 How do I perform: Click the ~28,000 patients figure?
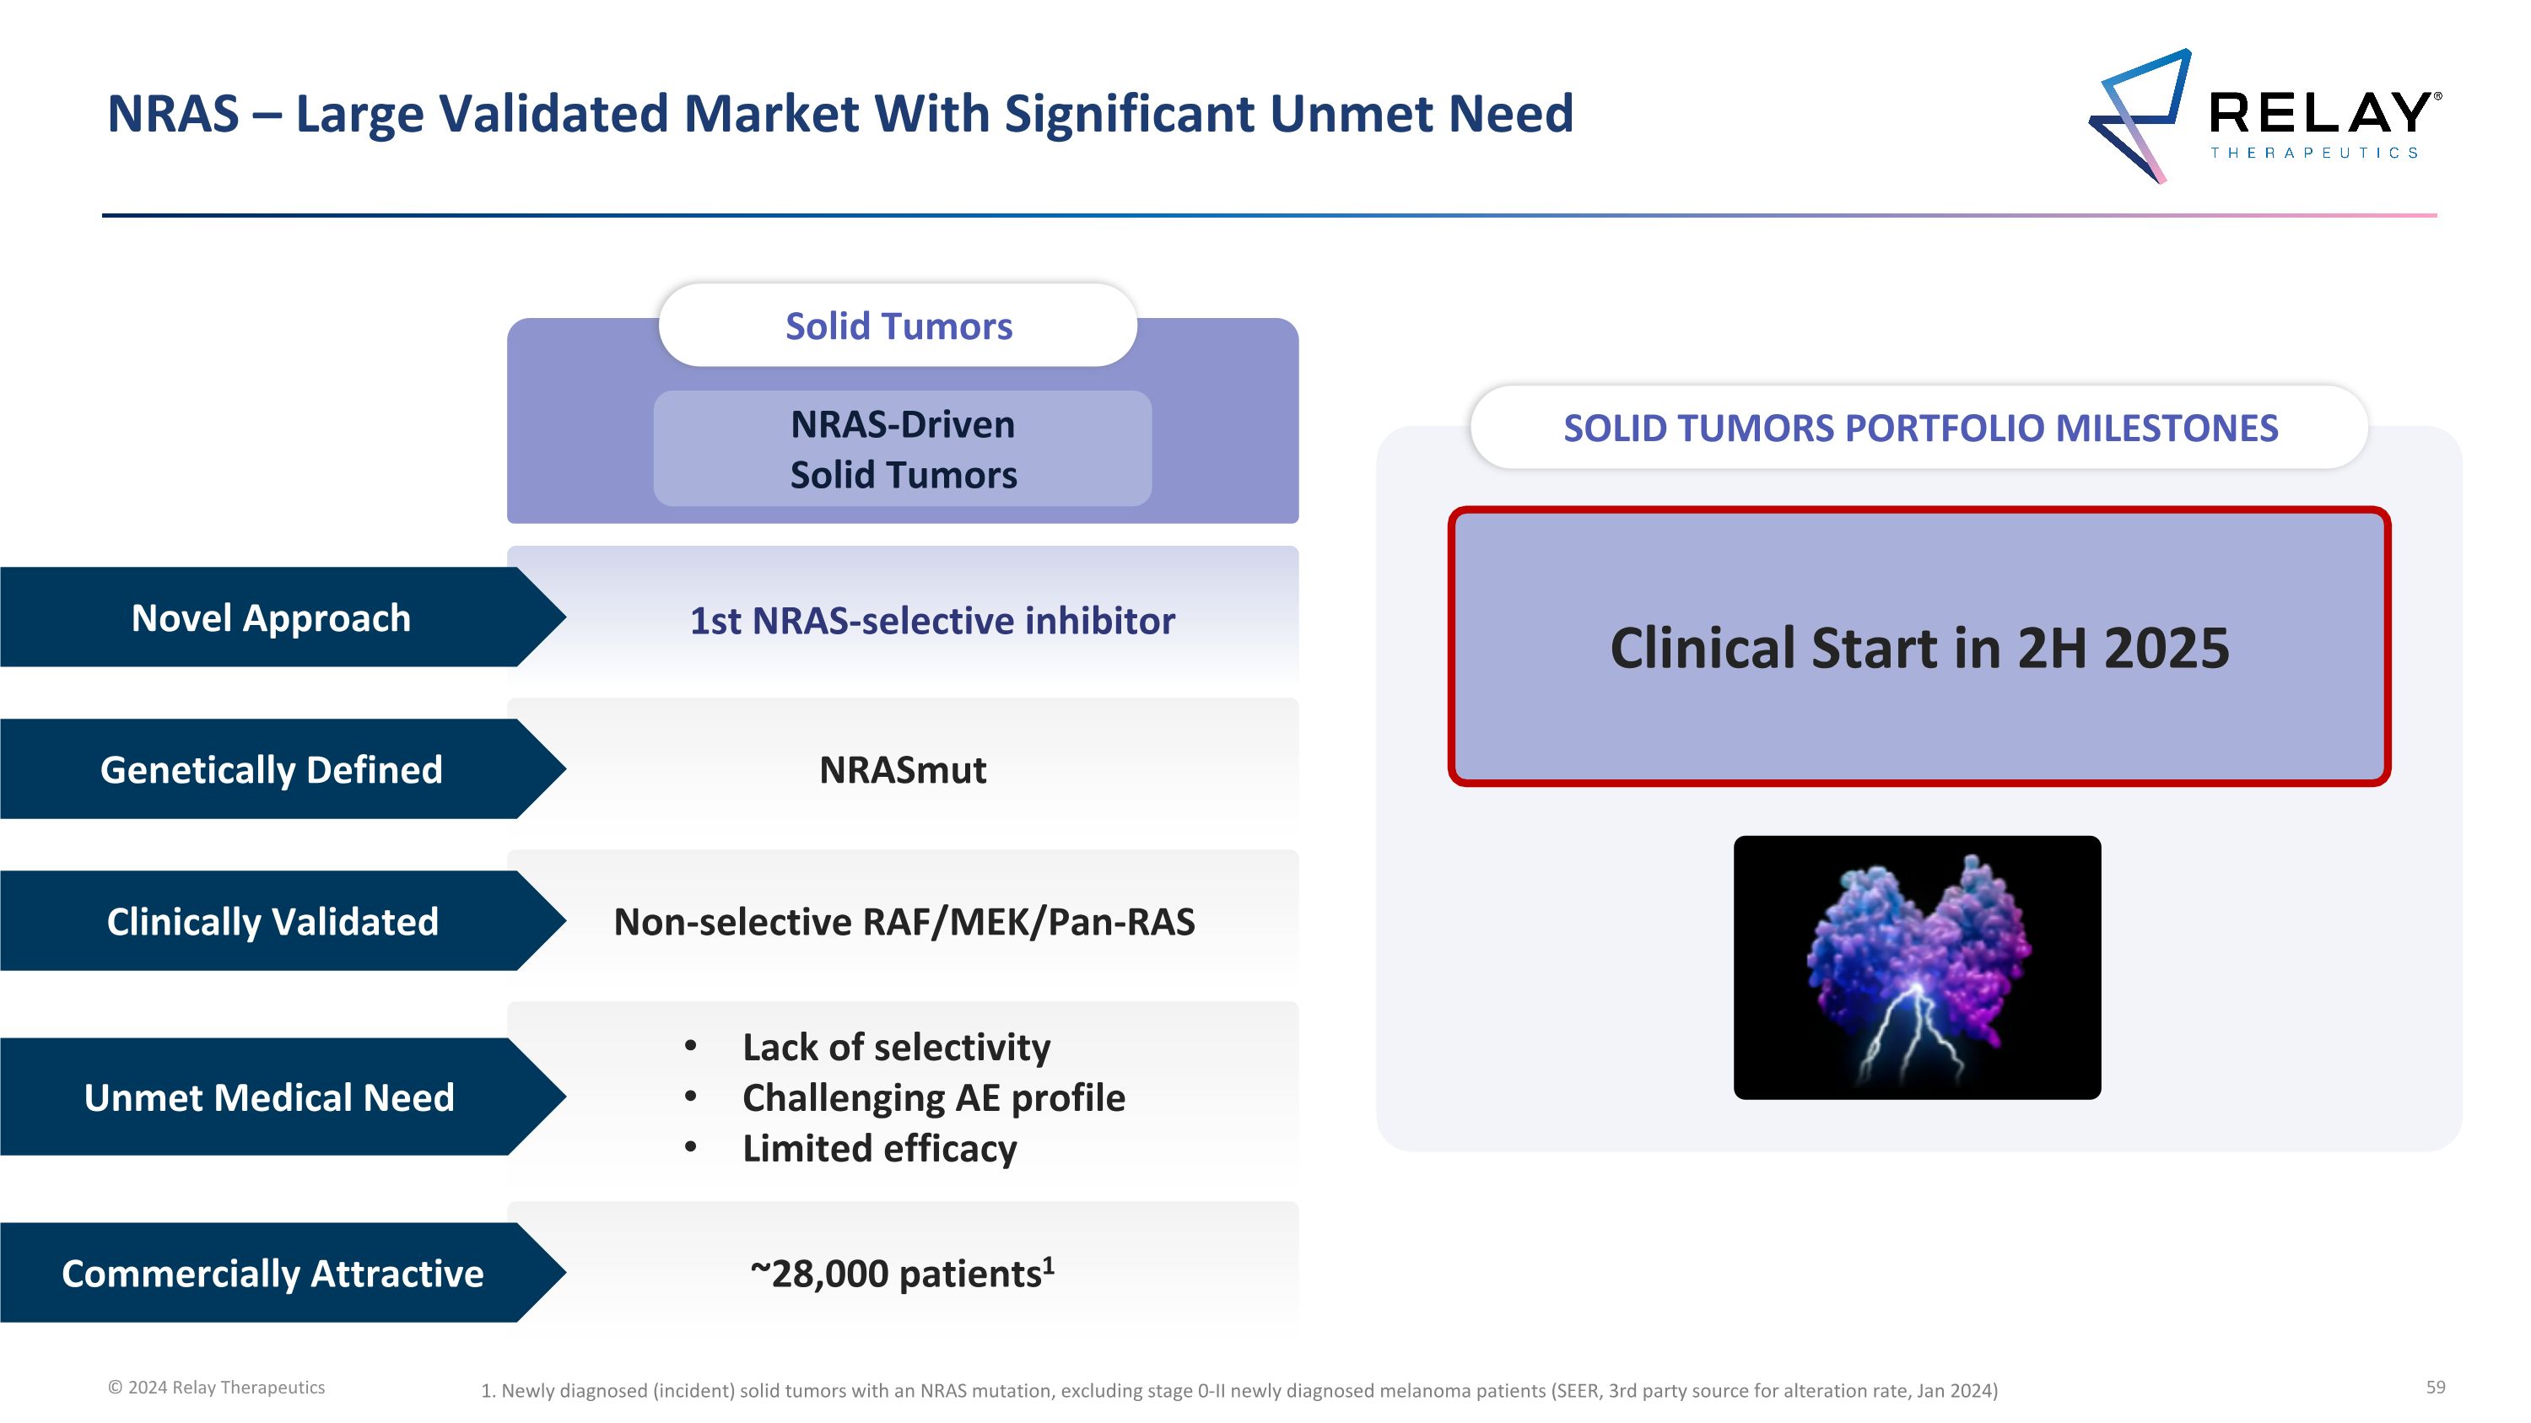pyautogui.click(x=902, y=1273)
